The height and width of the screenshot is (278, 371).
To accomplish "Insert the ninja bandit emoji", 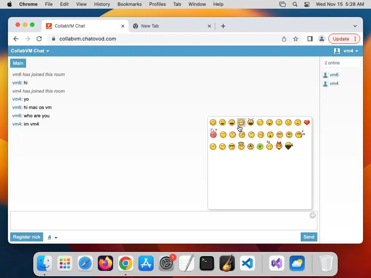I will pyautogui.click(x=289, y=146).
